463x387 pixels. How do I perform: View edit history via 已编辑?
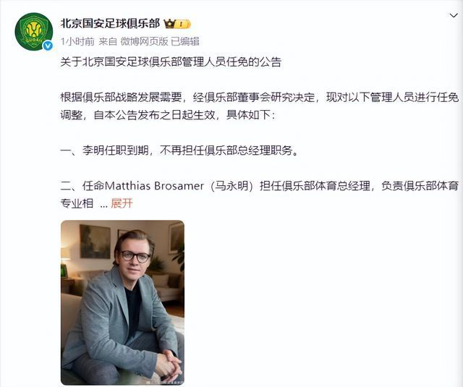(x=185, y=42)
